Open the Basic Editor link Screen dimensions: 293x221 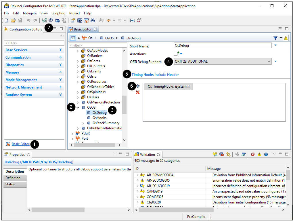20,144
